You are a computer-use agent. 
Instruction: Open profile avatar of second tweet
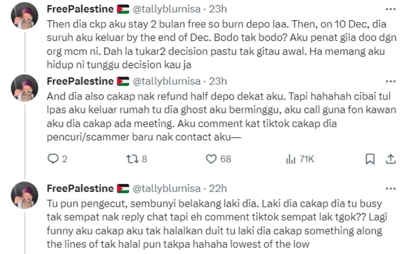[24, 88]
